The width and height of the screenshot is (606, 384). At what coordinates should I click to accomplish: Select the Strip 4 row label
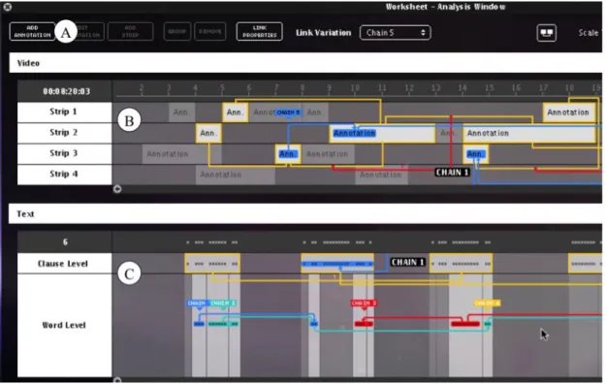pyautogui.click(x=64, y=175)
